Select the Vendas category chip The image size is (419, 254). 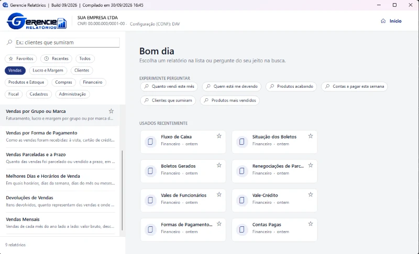coord(15,71)
